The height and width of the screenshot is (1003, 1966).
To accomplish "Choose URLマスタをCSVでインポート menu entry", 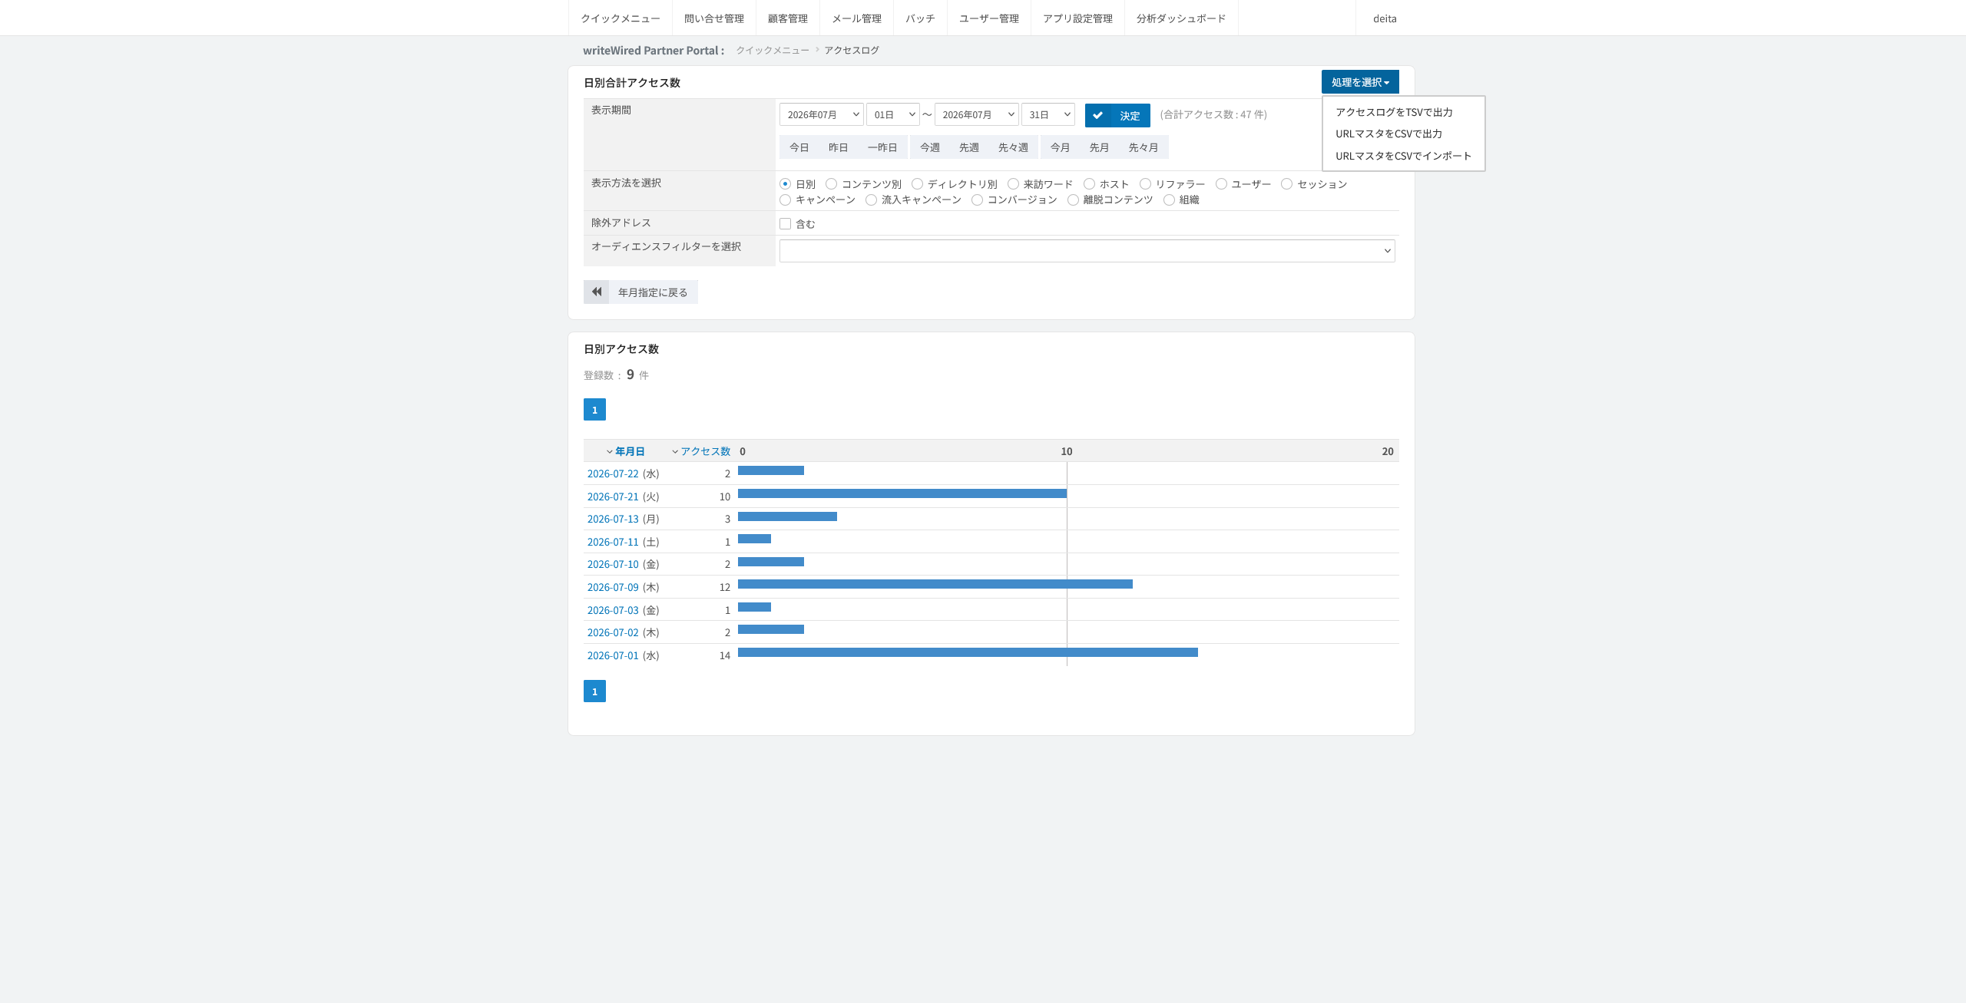I will click(x=1403, y=156).
